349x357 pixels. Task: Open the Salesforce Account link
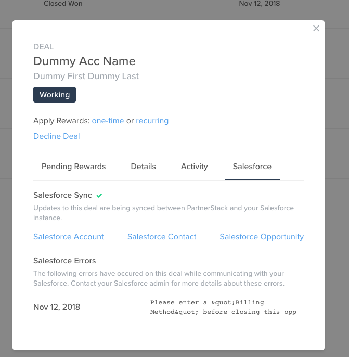69,237
